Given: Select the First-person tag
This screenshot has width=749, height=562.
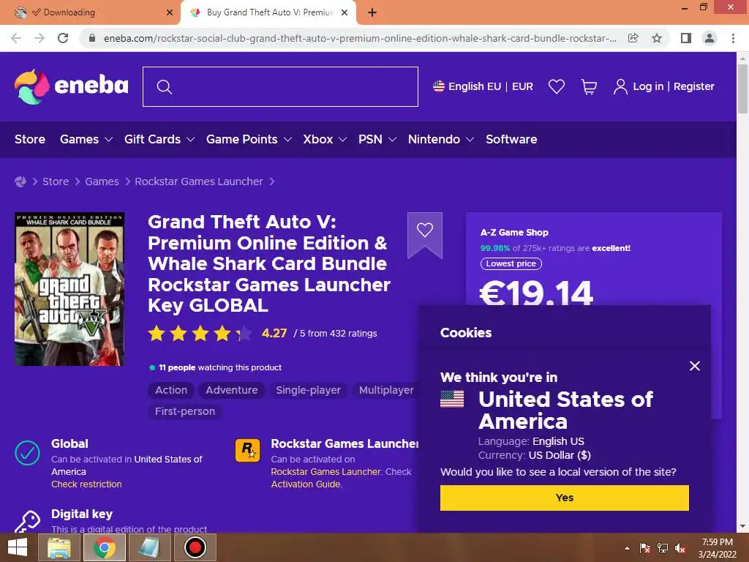Looking at the screenshot, I should (x=185, y=411).
